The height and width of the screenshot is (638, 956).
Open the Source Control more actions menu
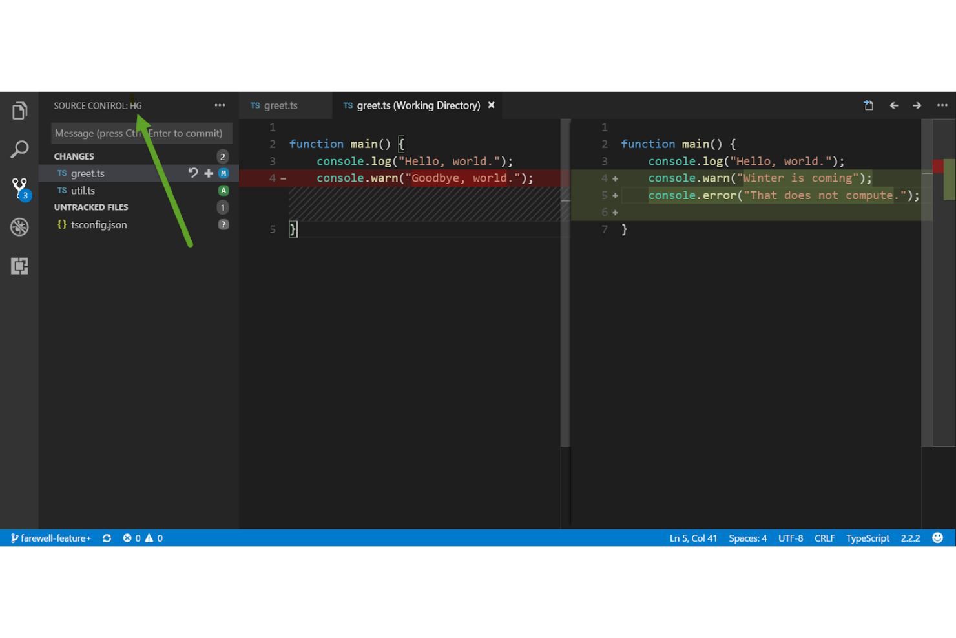[220, 105]
